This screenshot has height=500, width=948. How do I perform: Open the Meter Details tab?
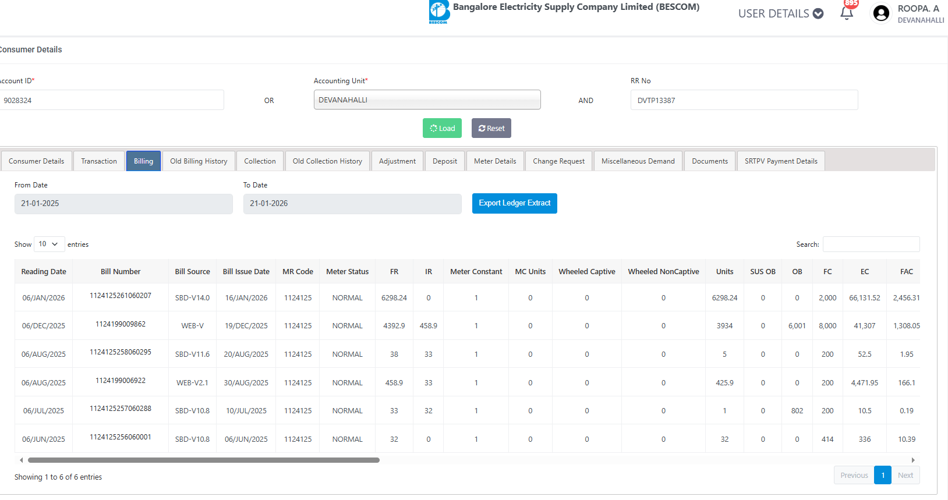pyautogui.click(x=494, y=161)
